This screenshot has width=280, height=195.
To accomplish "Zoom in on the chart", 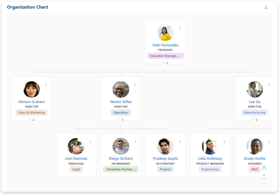I will pos(264,175).
